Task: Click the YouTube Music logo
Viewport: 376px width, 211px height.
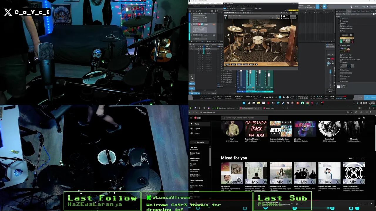Action: click(198, 118)
